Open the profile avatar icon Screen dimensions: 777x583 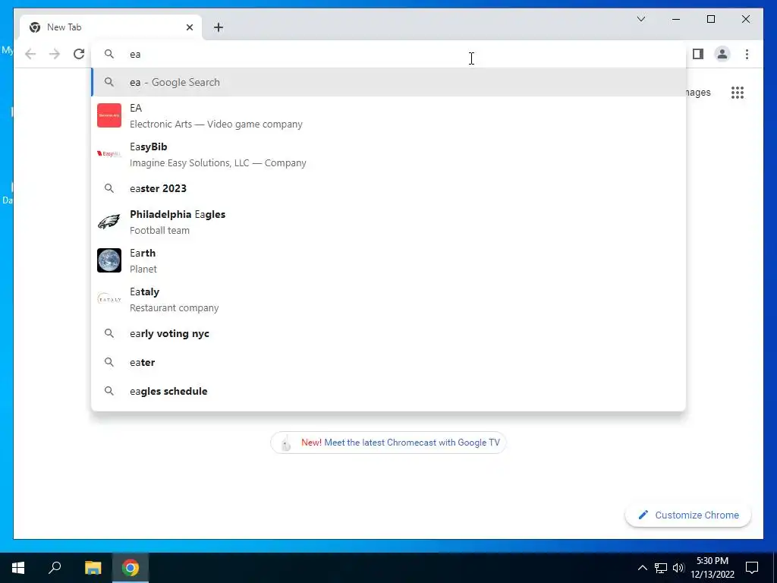(x=722, y=54)
